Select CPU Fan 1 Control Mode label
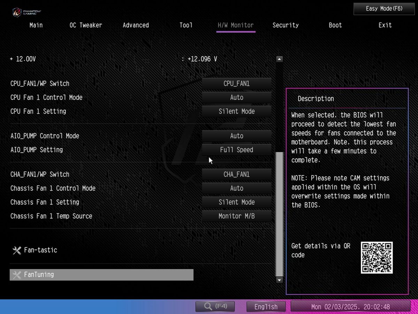Screen dimensions: 418x314 tap(46, 98)
